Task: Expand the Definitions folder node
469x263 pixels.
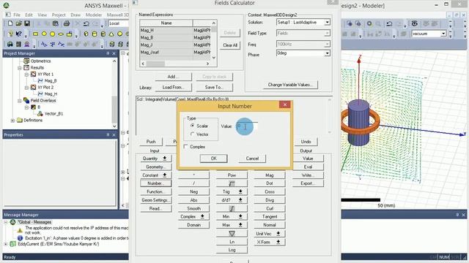Action: click(12, 121)
